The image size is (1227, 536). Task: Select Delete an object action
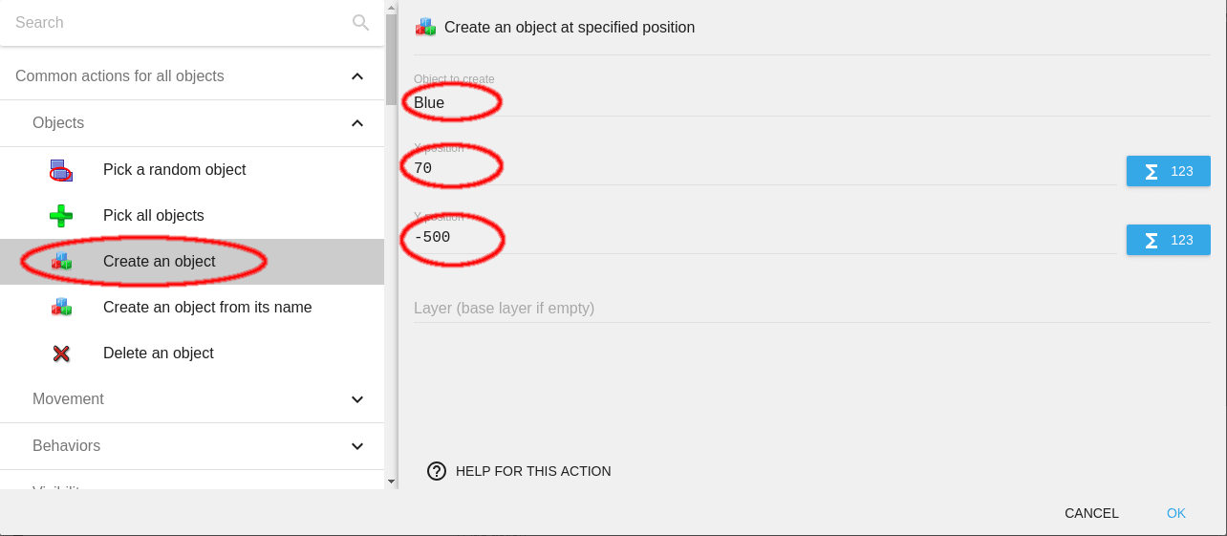pos(159,354)
